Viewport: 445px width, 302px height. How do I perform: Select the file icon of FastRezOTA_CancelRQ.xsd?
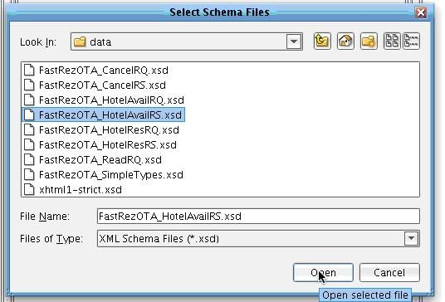29,70
